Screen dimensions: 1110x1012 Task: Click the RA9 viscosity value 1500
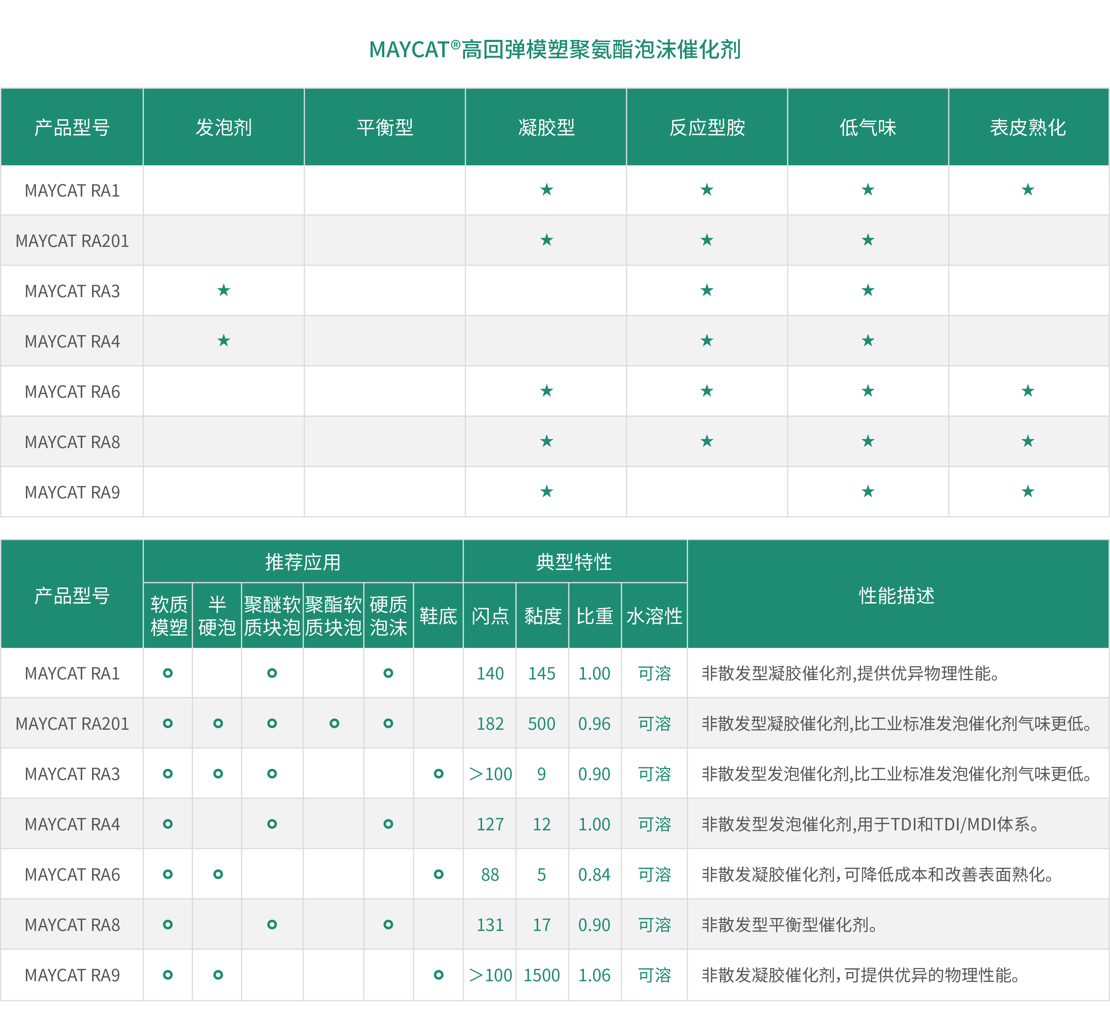(x=542, y=975)
